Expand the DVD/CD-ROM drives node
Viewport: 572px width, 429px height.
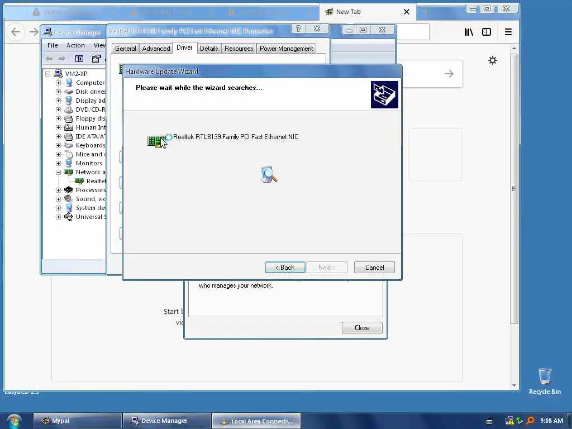(58, 109)
